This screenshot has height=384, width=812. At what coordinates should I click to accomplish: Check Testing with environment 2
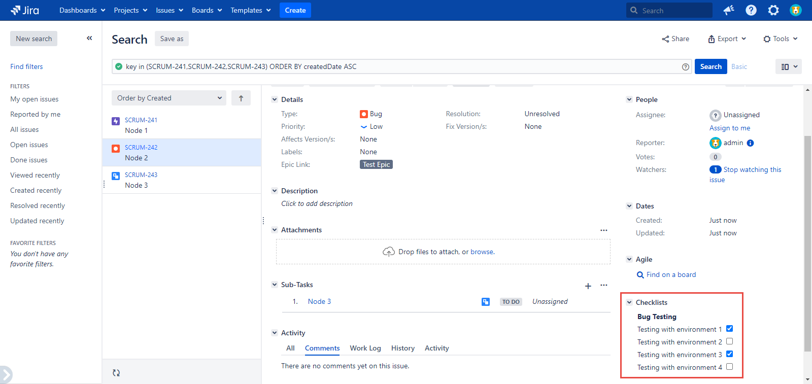click(x=729, y=341)
